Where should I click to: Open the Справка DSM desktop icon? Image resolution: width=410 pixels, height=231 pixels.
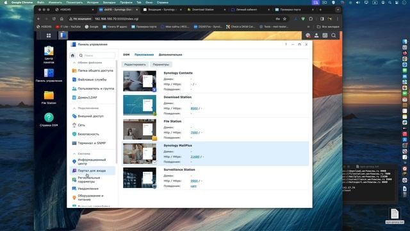pos(49,120)
